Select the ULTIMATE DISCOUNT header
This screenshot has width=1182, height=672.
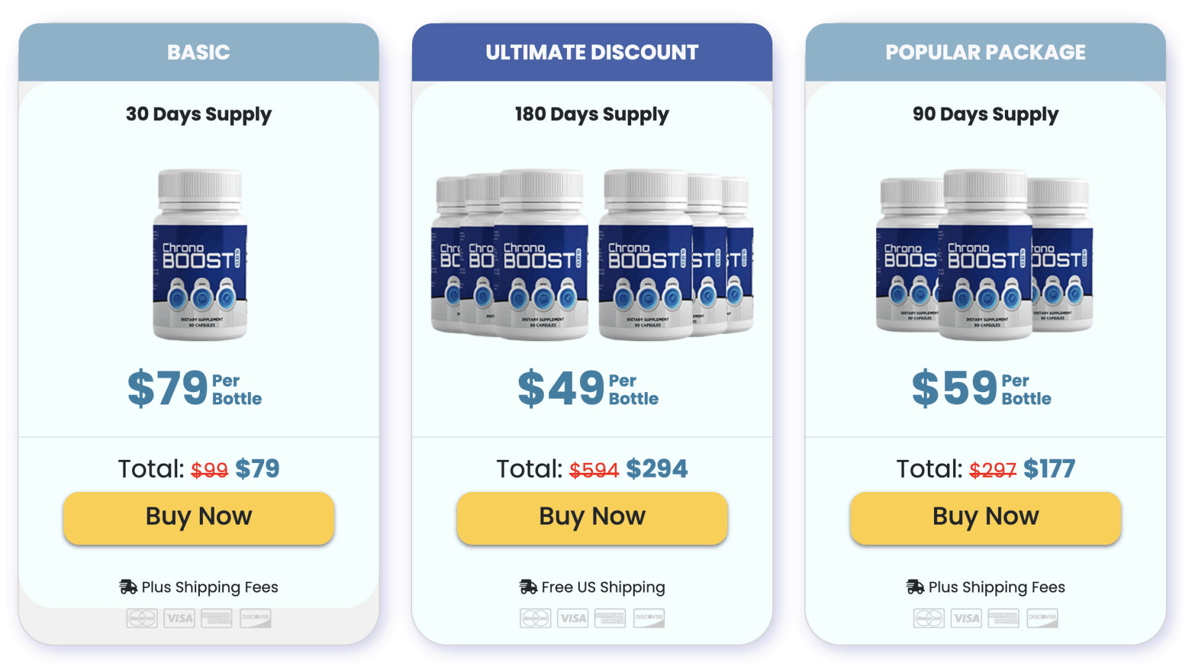point(591,52)
